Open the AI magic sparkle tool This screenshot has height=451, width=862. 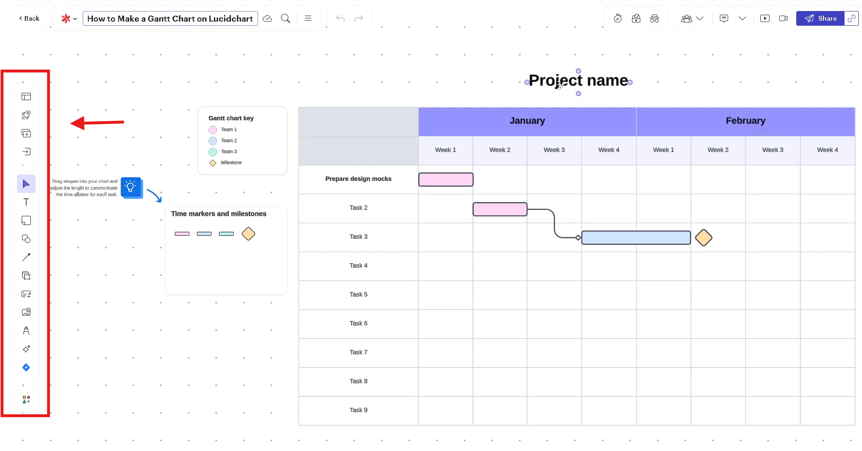pos(26,349)
